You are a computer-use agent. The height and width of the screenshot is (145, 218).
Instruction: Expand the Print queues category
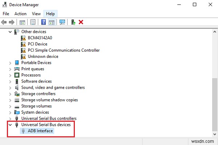(x=10, y=69)
